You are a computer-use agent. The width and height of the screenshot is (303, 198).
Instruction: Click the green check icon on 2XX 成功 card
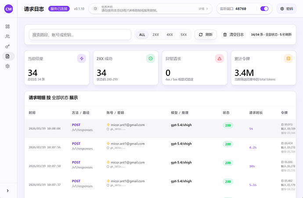(150, 58)
